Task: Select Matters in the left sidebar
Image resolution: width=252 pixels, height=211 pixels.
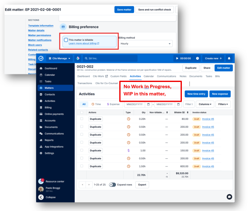Action: (x=55, y=88)
